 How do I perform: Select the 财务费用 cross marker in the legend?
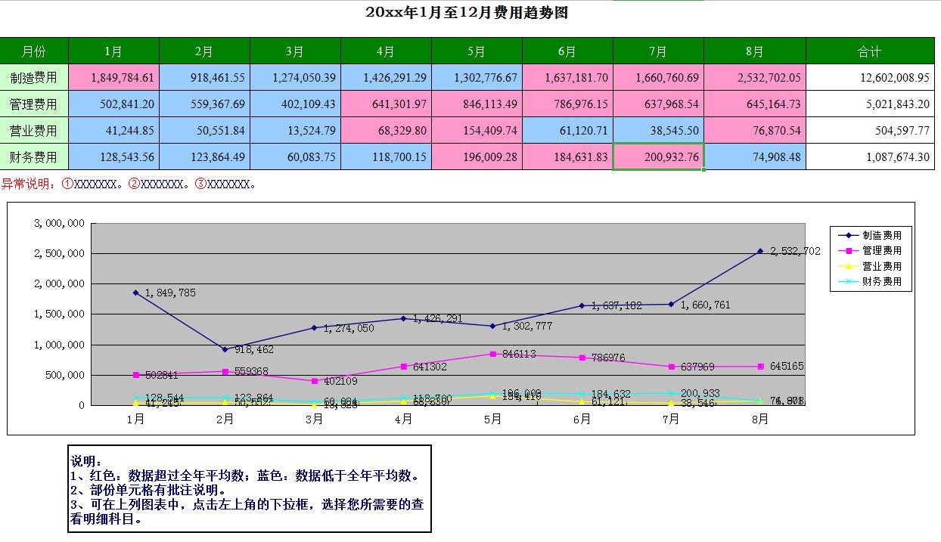(849, 280)
